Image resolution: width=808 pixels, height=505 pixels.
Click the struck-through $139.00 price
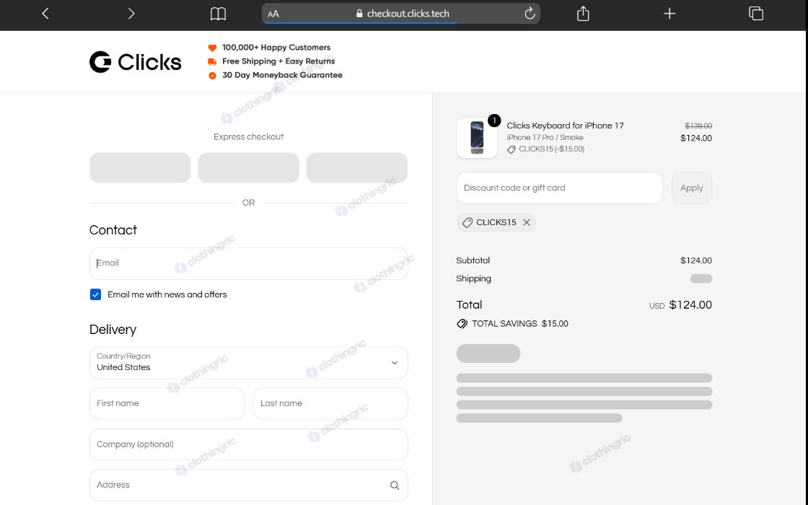pyautogui.click(x=698, y=126)
